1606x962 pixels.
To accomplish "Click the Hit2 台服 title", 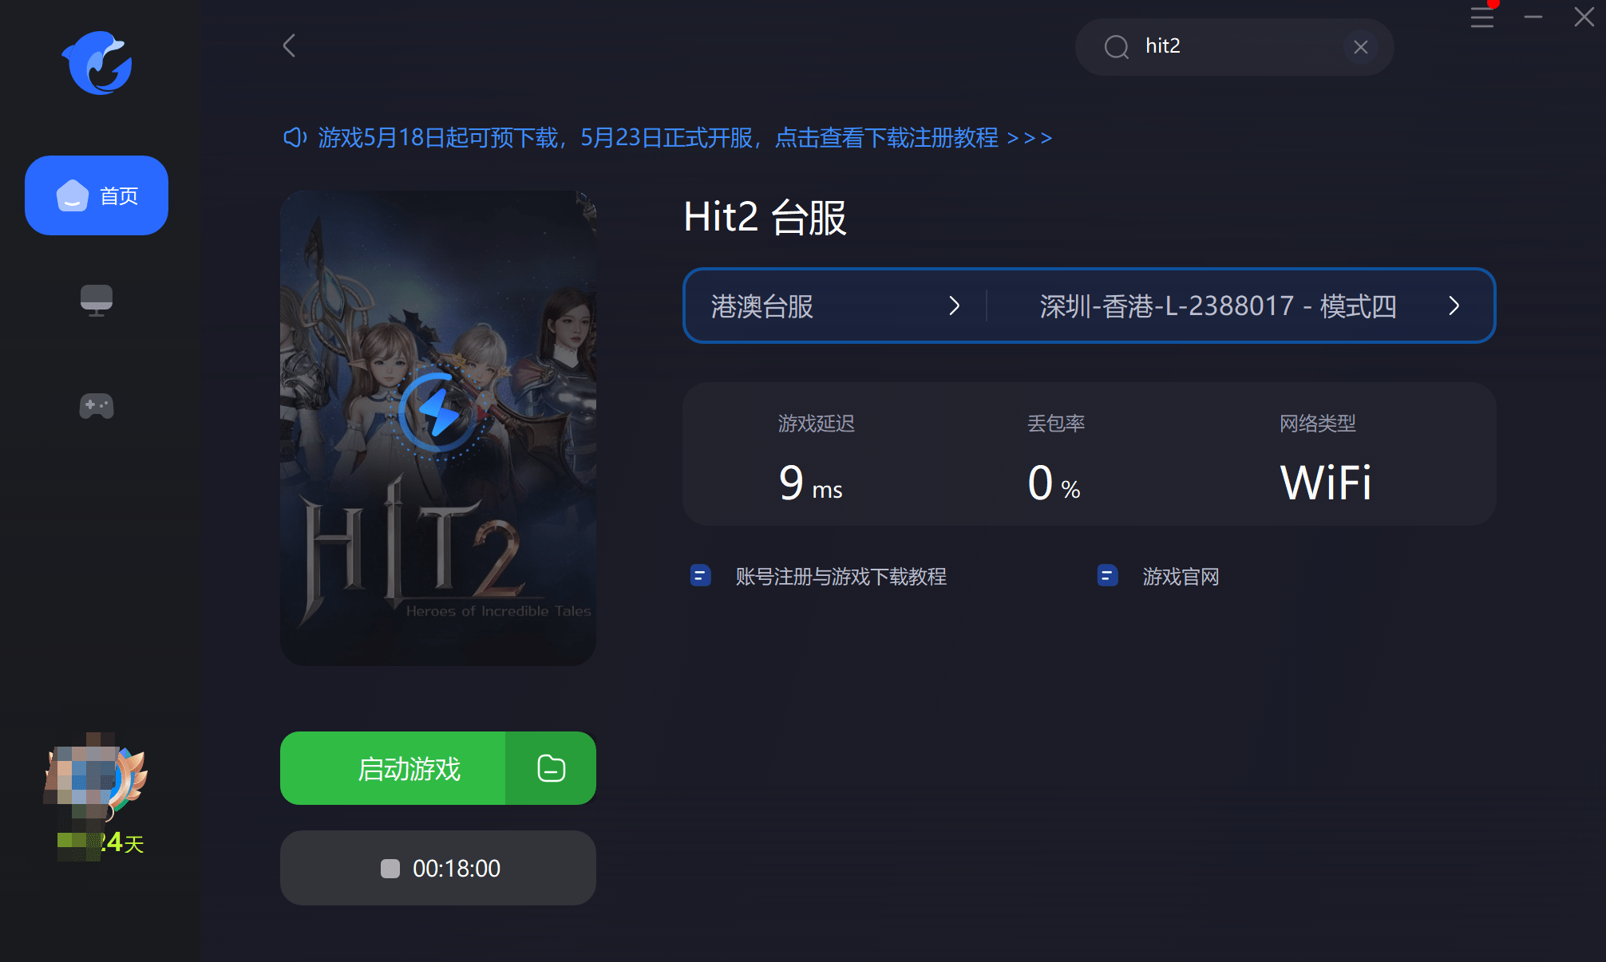I will (765, 217).
